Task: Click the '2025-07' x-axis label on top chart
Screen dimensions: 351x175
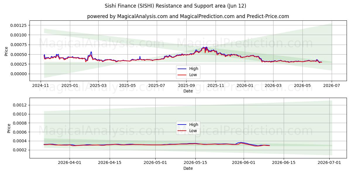Action: point(156,86)
